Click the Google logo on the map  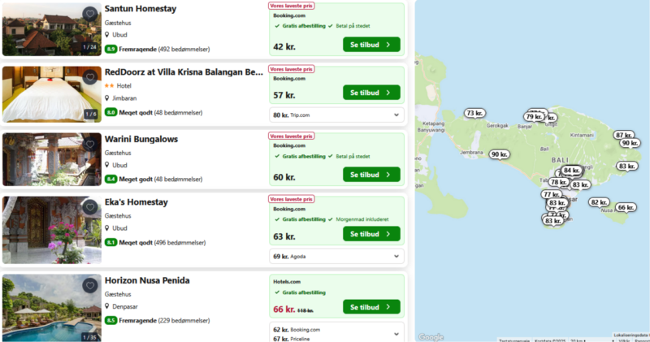pyautogui.click(x=431, y=336)
